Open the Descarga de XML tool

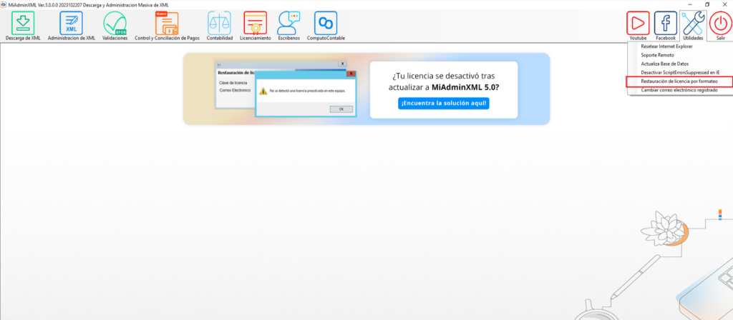[x=23, y=26]
